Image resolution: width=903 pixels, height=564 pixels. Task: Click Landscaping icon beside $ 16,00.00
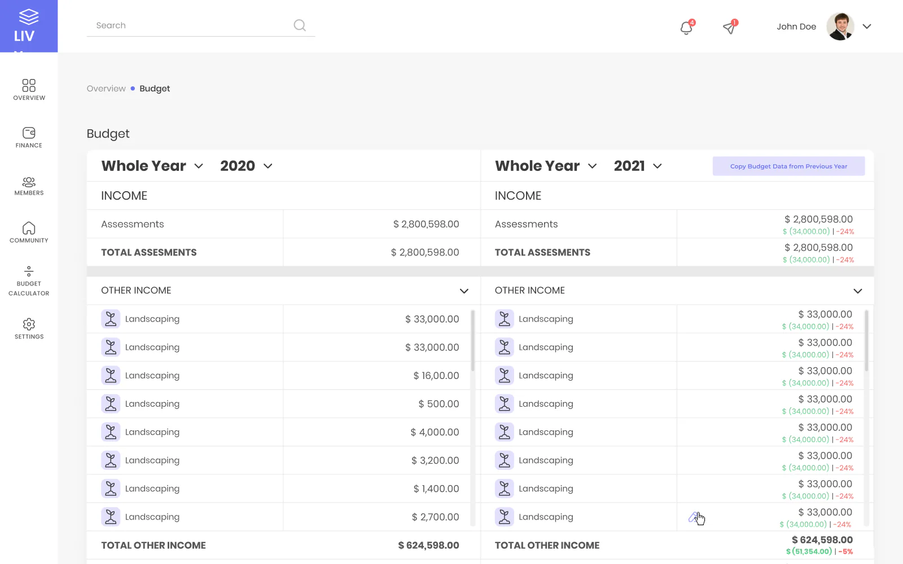point(111,376)
